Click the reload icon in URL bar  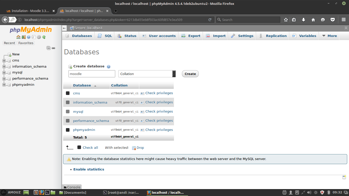click(x=210, y=20)
